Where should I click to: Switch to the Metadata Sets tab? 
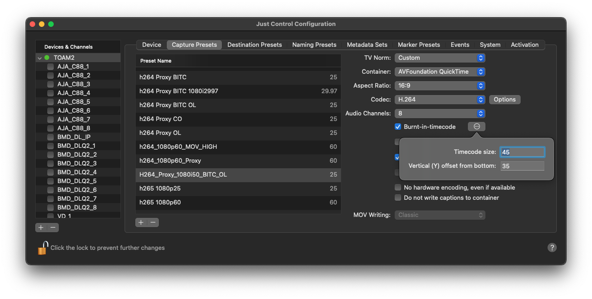pos(367,45)
